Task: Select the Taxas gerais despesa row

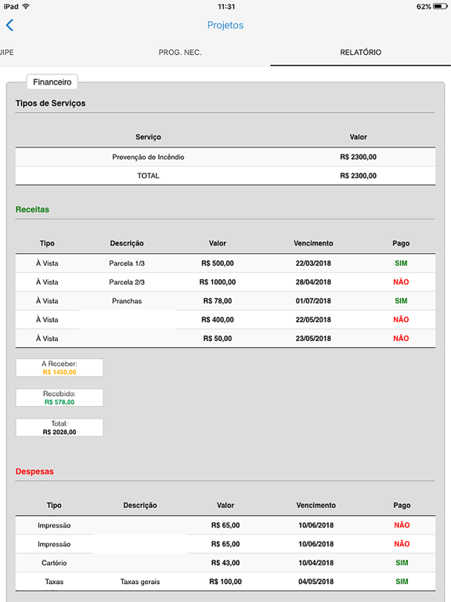Action: point(225,582)
